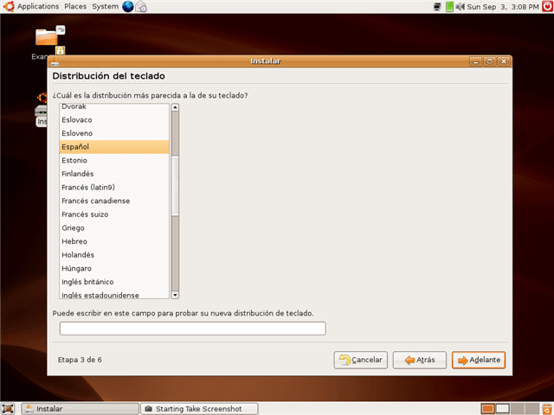Click the Atrás button
554x415 pixels.
[x=420, y=360]
